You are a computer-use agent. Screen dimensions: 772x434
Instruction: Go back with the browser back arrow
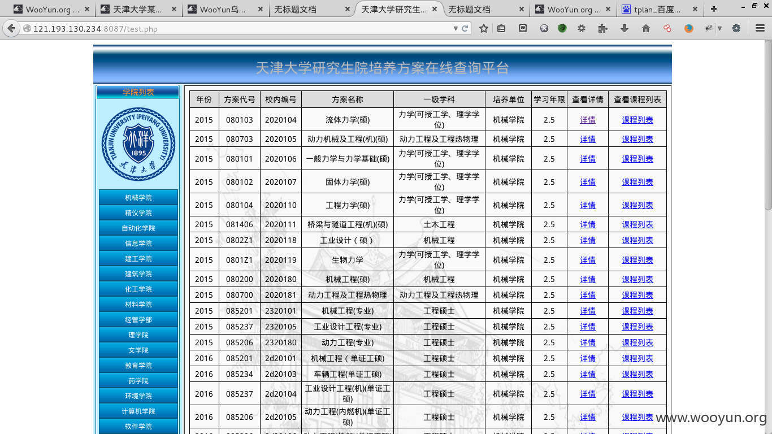(x=12, y=28)
